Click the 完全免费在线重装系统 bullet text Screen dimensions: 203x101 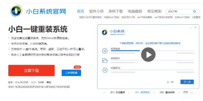(x=40, y=38)
